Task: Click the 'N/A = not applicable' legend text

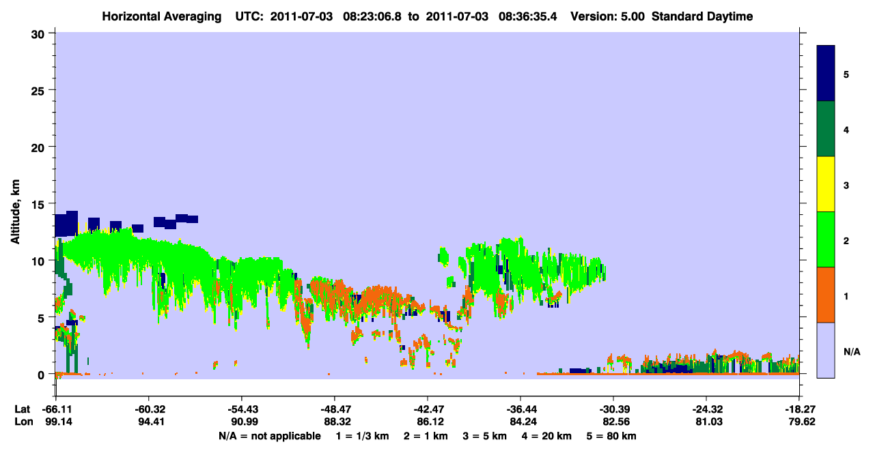Action: tap(269, 436)
